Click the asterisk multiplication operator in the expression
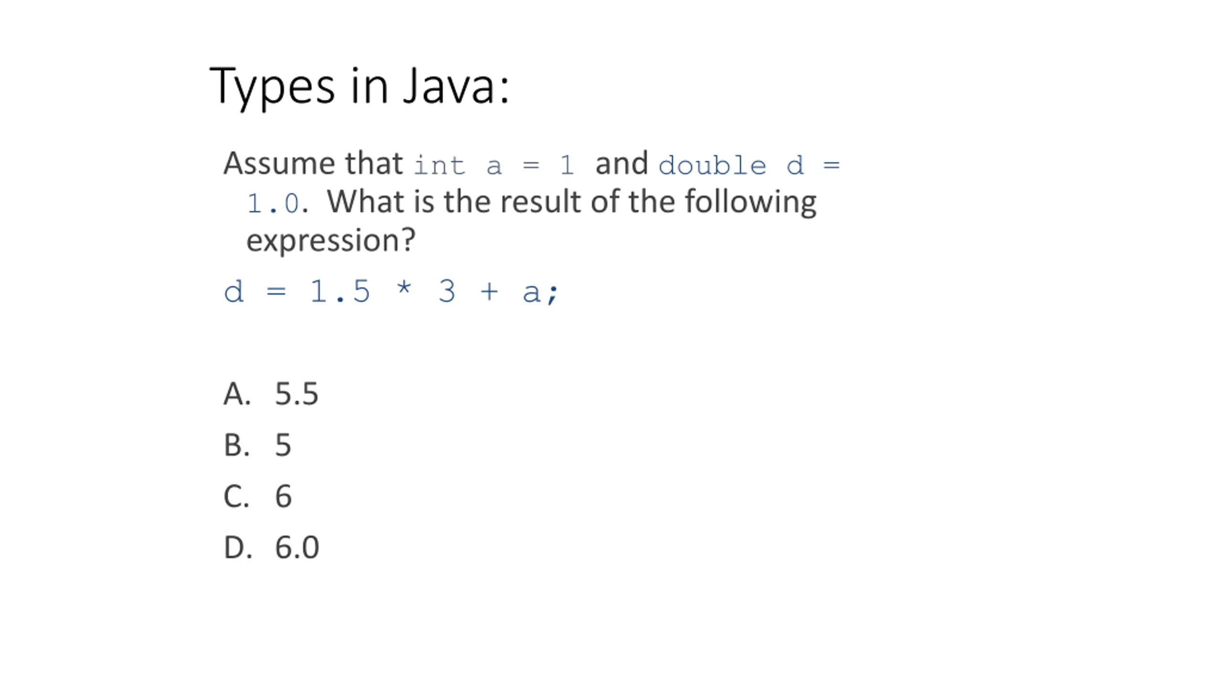The image size is (1222, 687). pos(404,288)
